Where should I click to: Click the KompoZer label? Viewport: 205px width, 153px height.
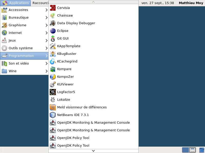65,77
